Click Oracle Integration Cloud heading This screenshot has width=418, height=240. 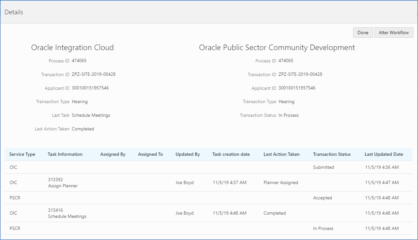[72, 47]
